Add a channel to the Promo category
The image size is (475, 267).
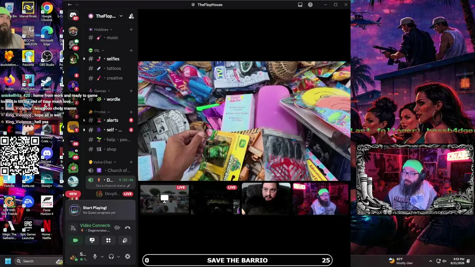tap(131, 112)
